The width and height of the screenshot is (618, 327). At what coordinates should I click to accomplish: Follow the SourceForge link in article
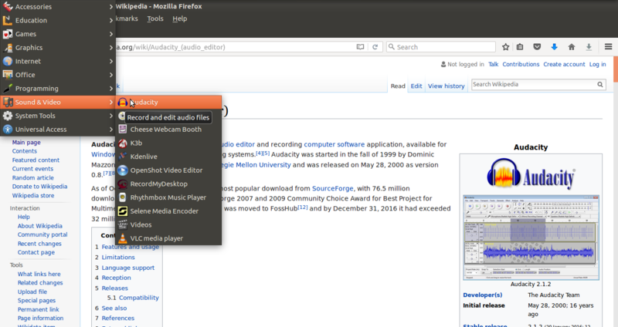(x=333, y=188)
